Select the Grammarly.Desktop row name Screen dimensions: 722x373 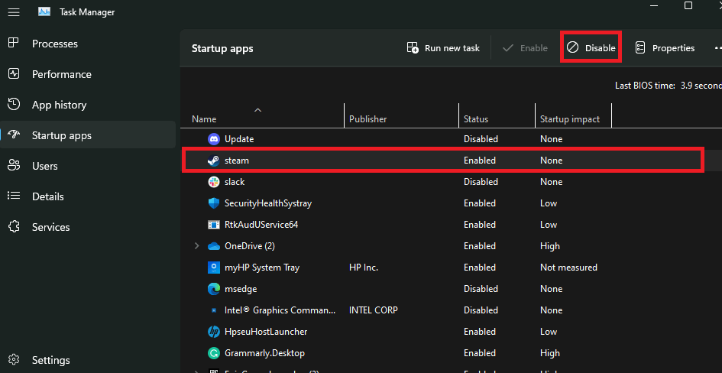pyautogui.click(x=265, y=353)
